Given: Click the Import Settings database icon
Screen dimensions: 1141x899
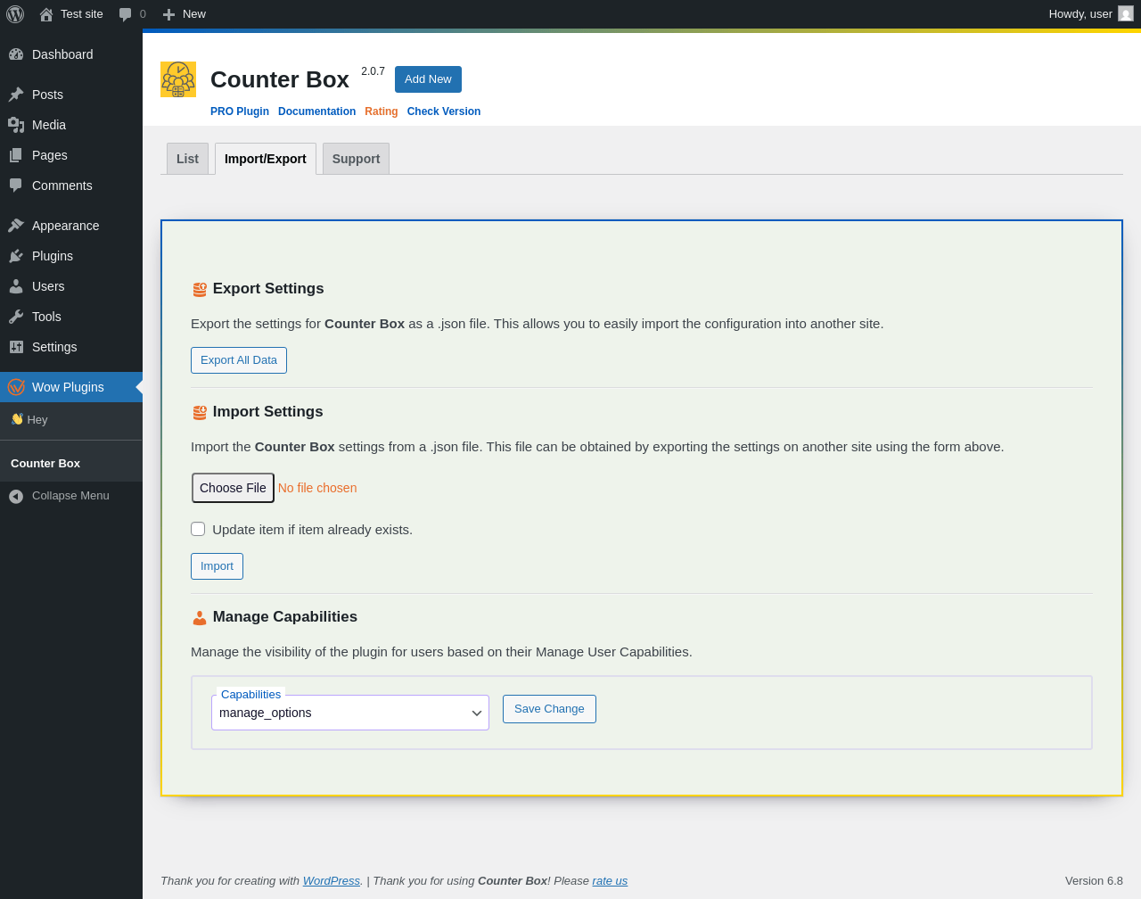Looking at the screenshot, I should (x=200, y=412).
